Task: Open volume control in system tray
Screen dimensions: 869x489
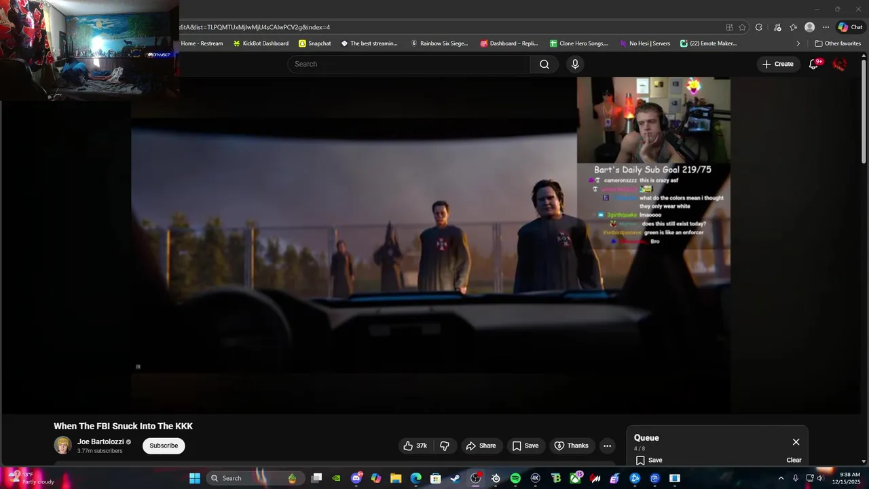Action: click(x=820, y=478)
